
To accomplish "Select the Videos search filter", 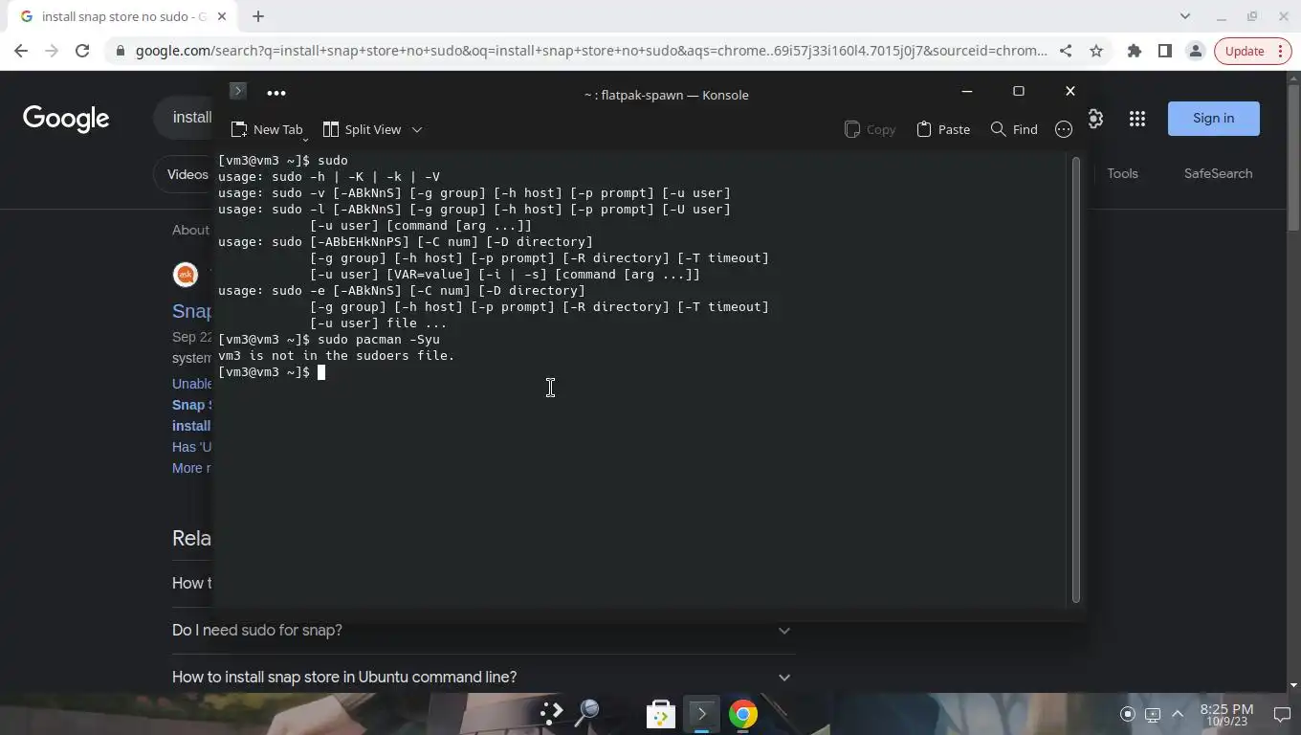I will (x=186, y=174).
